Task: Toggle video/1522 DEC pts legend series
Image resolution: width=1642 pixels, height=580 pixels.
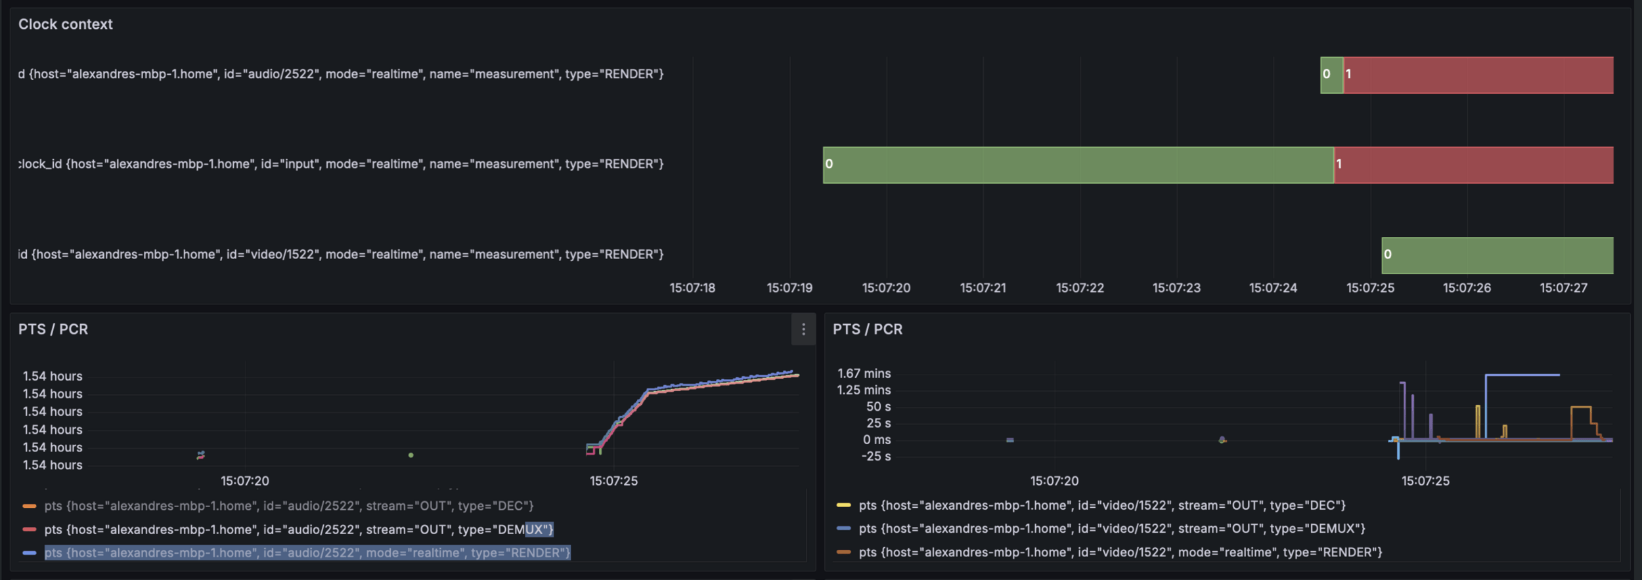Action: [1102, 505]
